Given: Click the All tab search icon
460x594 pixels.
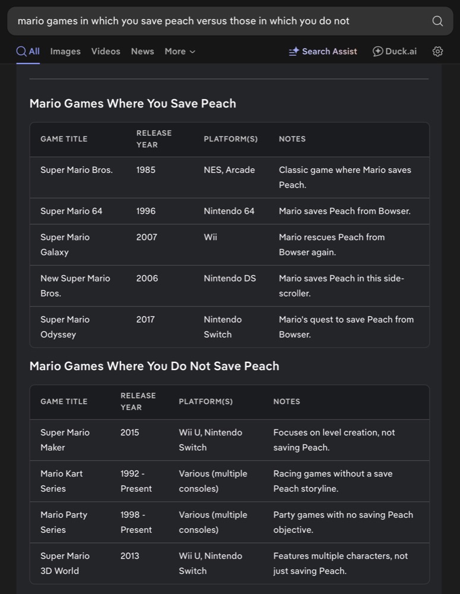Looking at the screenshot, I should tap(21, 52).
